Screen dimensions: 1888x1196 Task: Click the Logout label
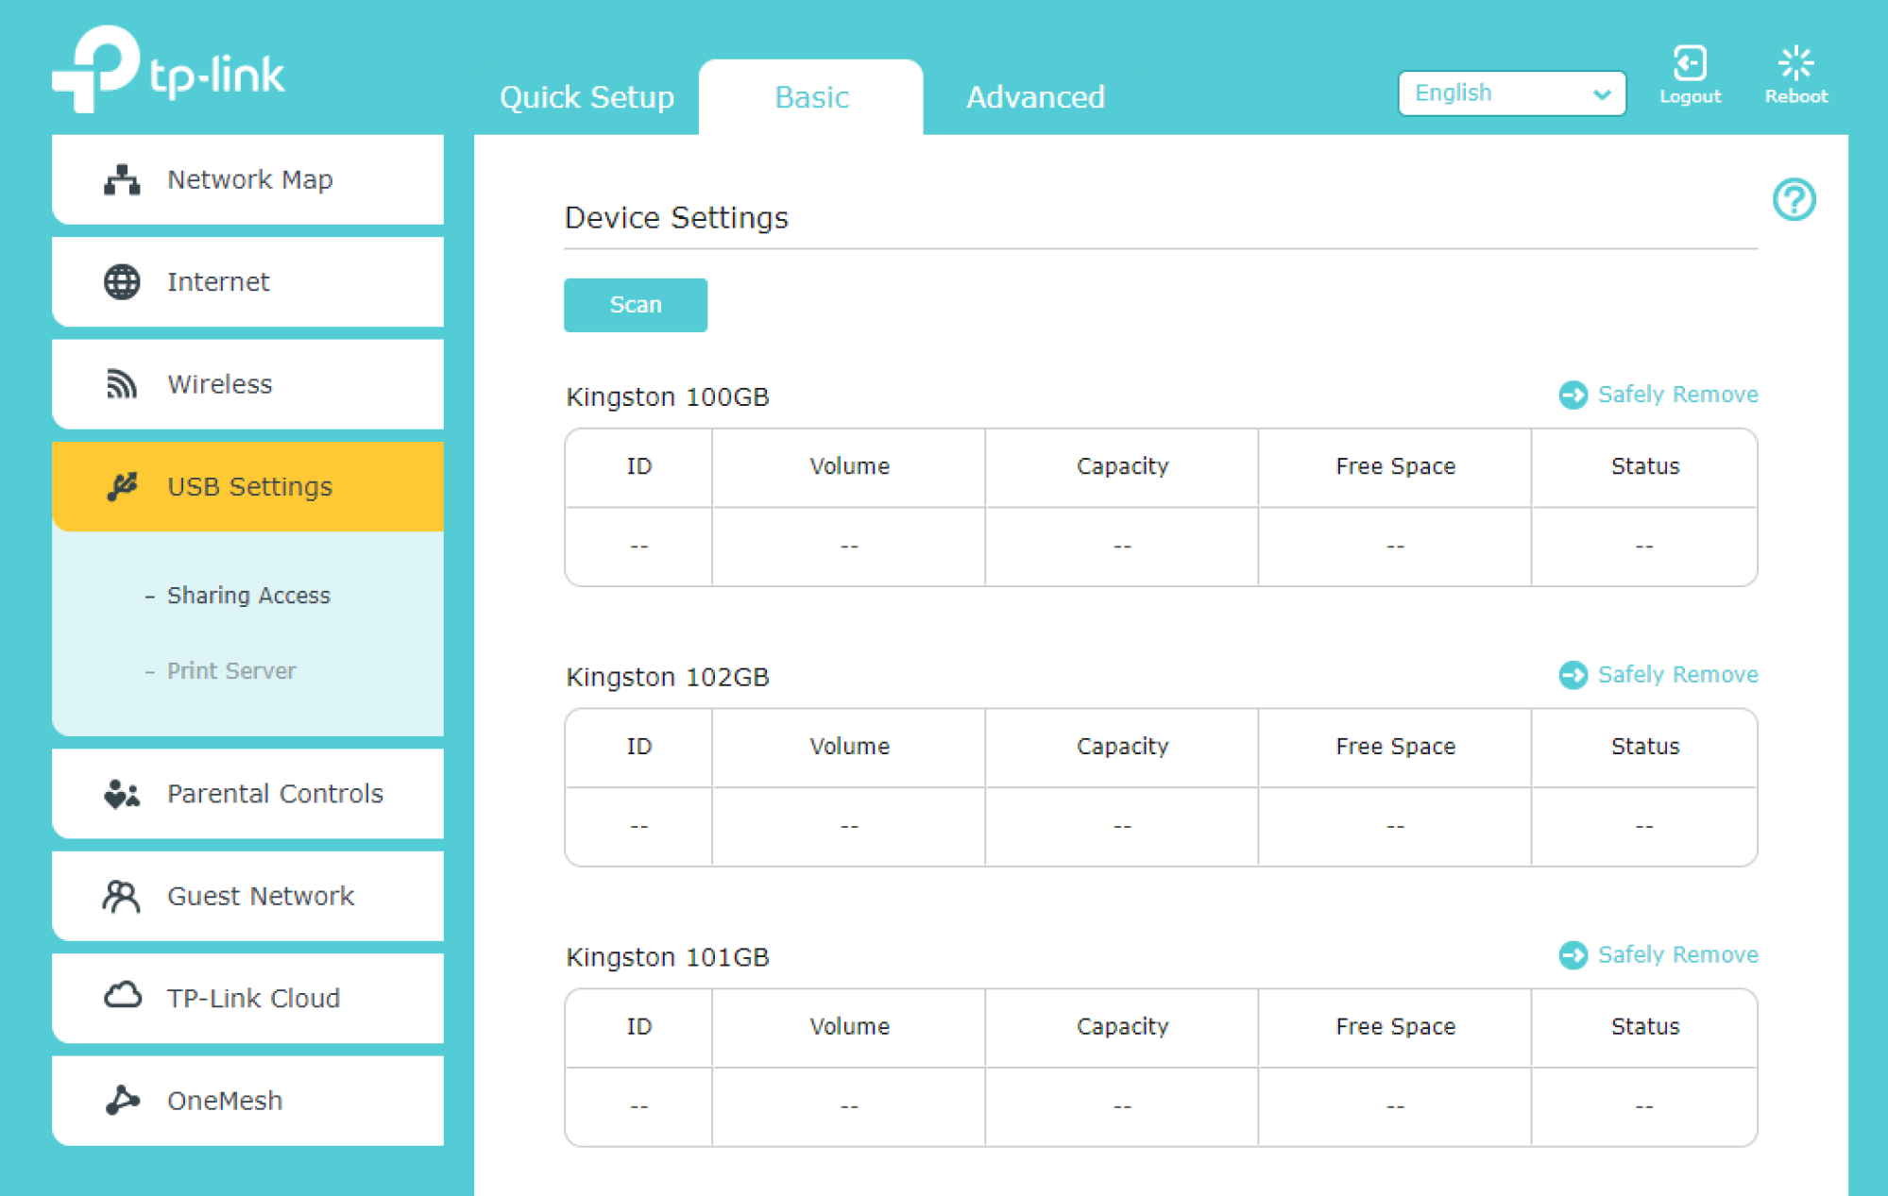[x=1690, y=96]
